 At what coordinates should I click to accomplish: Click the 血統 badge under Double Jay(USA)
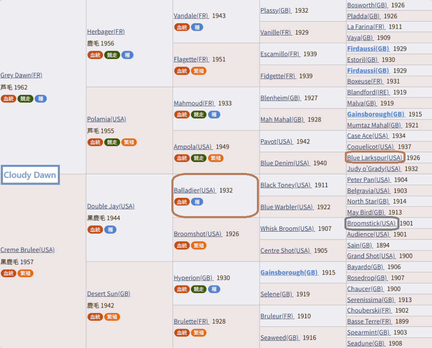(95, 229)
